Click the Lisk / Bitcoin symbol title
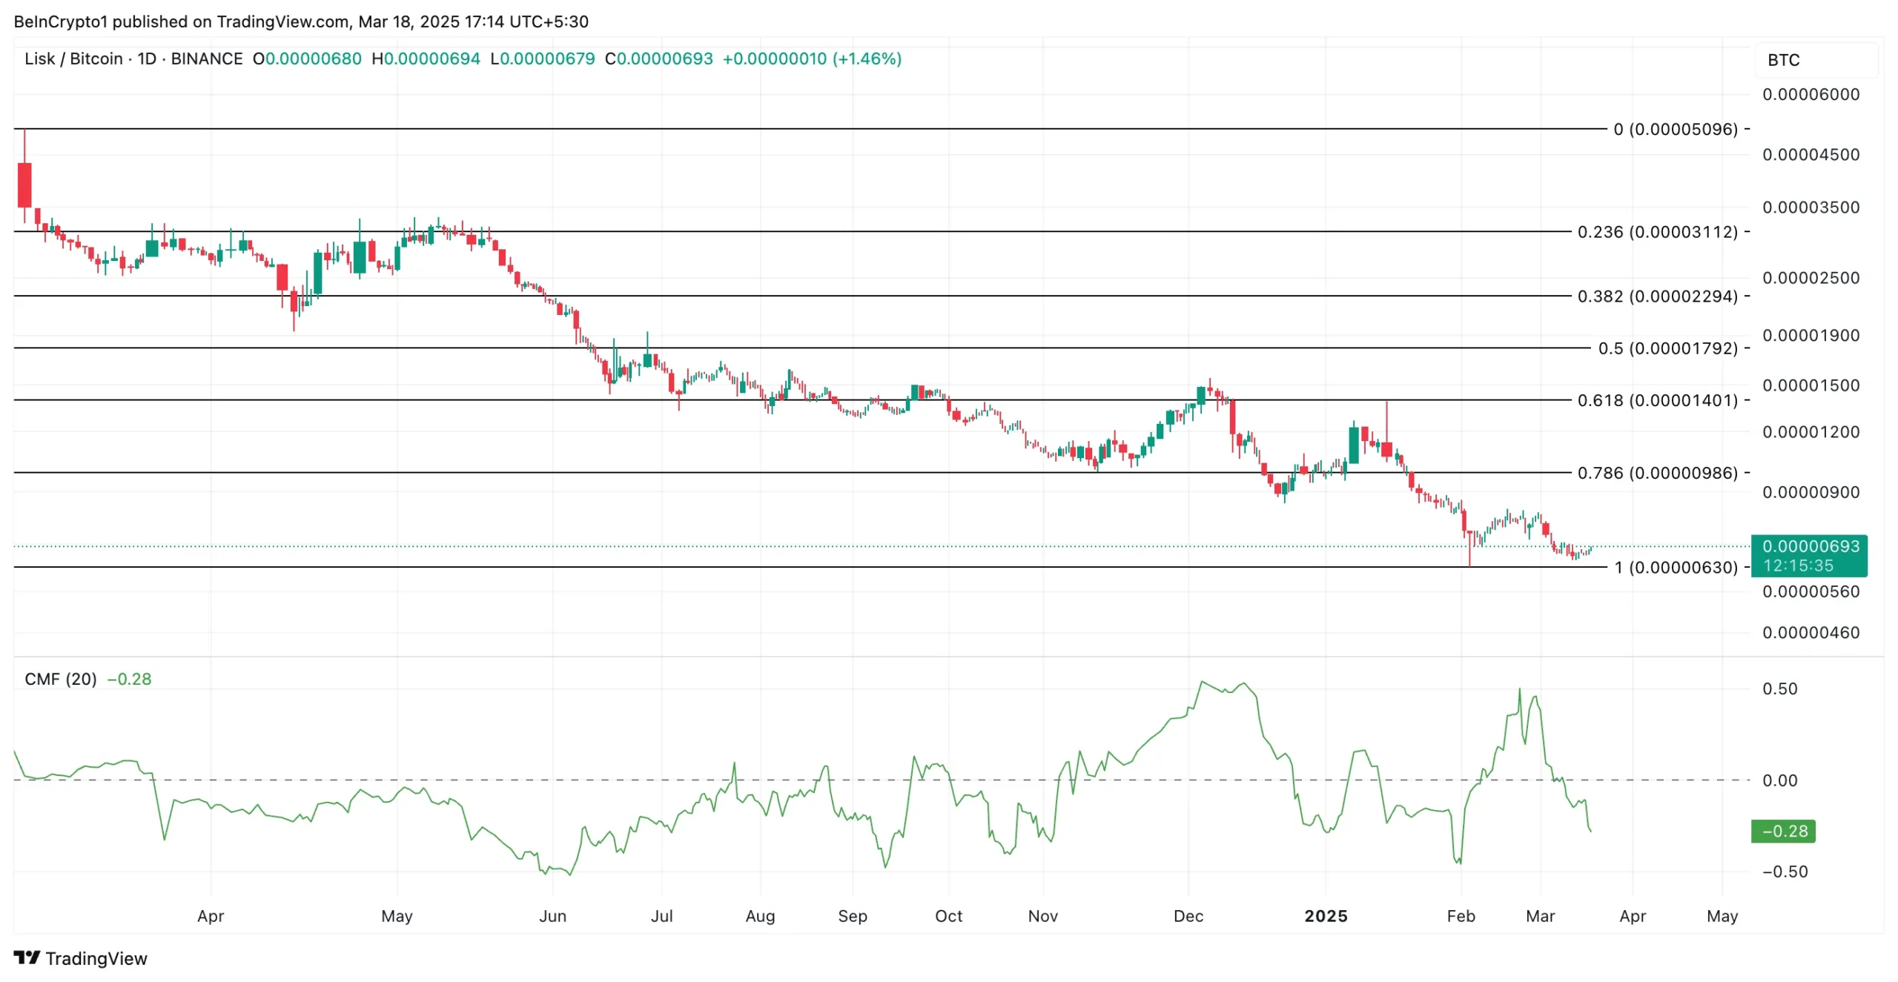 (x=73, y=59)
